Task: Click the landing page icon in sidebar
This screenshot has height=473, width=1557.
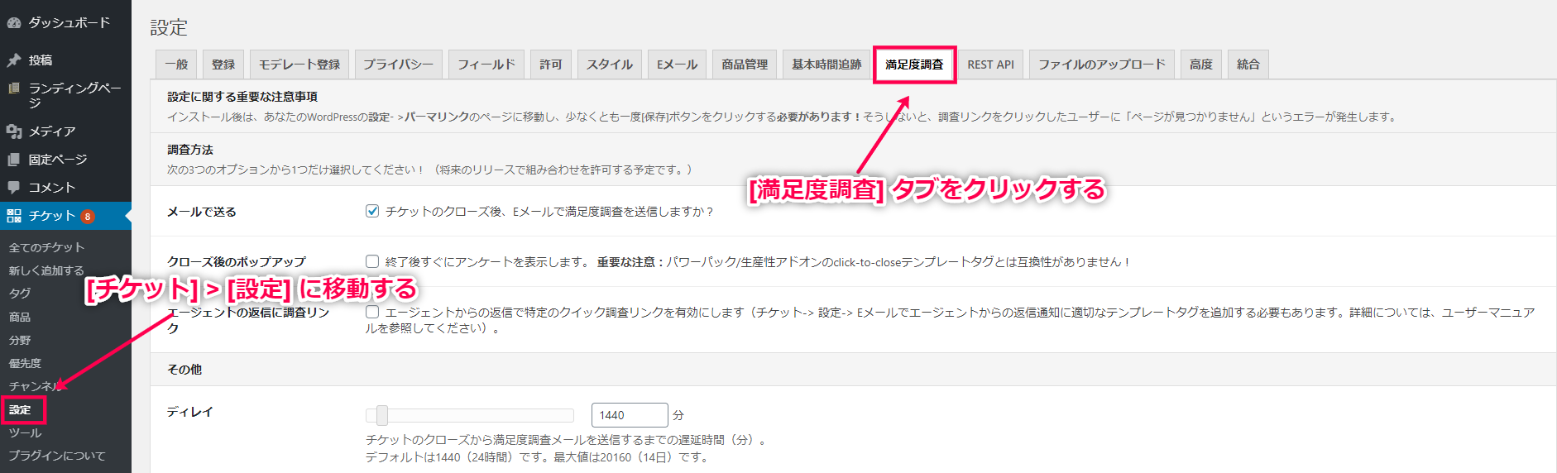Action: [x=14, y=88]
